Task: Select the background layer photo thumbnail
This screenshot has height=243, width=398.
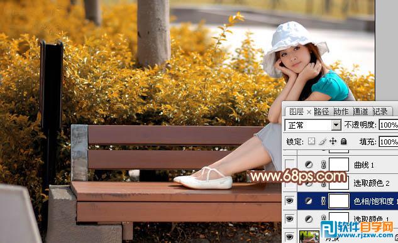Action: pyautogui.click(x=309, y=237)
